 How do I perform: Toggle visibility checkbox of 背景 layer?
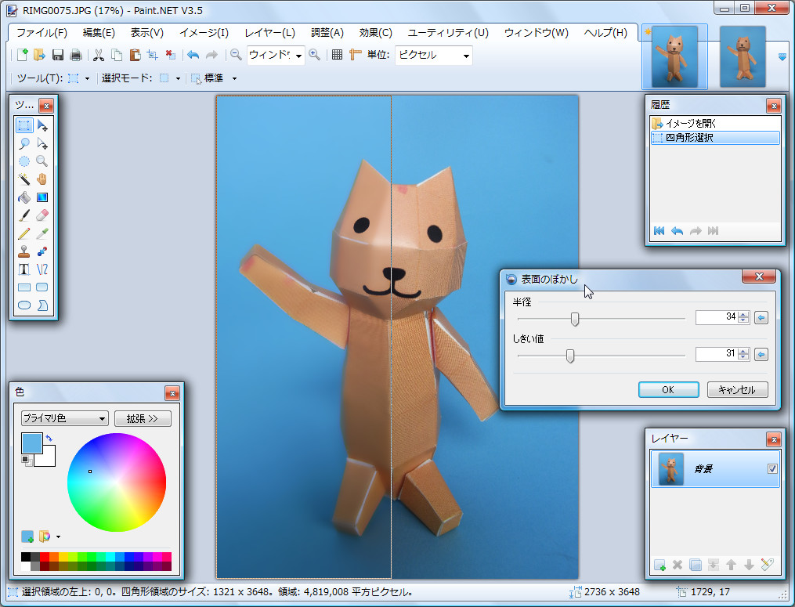(772, 469)
